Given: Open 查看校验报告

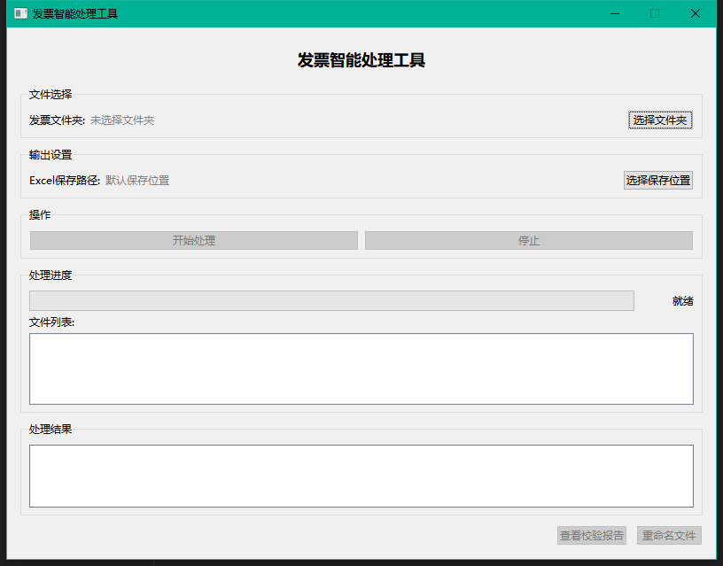Looking at the screenshot, I should [x=591, y=536].
